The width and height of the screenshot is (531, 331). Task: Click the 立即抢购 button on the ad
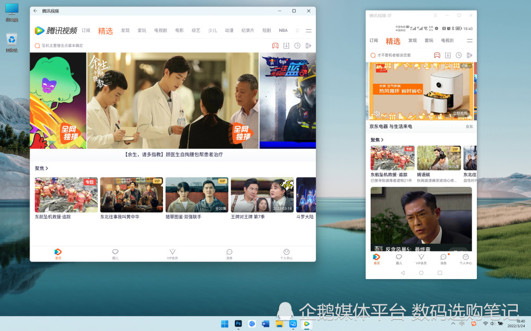pos(460,113)
